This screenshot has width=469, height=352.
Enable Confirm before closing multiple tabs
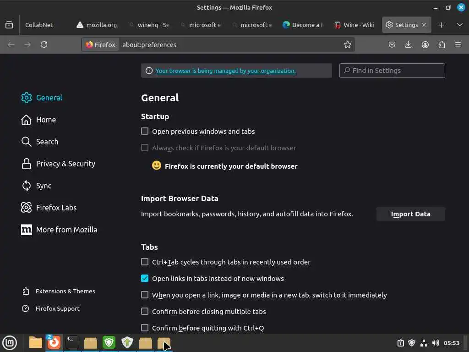pos(144,311)
